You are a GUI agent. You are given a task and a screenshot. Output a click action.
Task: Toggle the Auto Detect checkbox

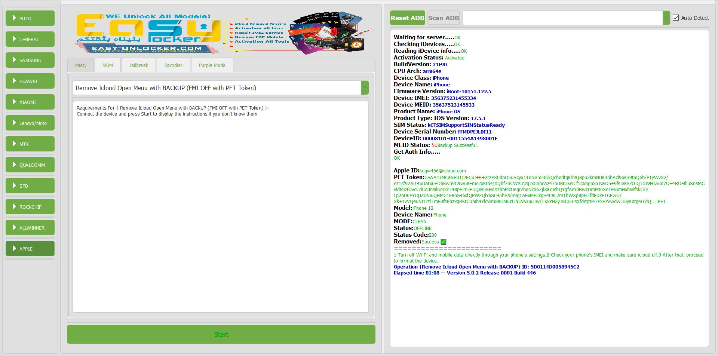point(676,18)
